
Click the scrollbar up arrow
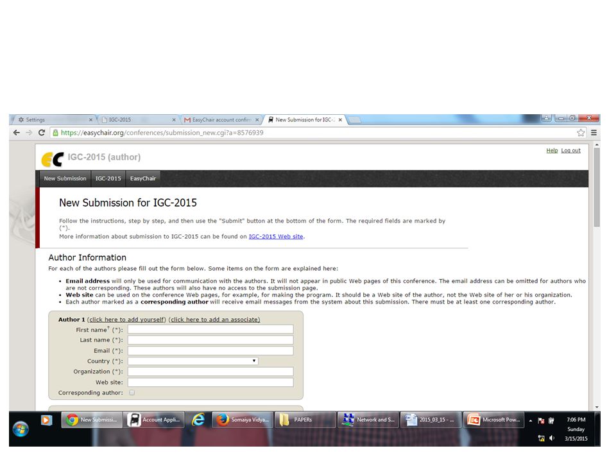[597, 145]
